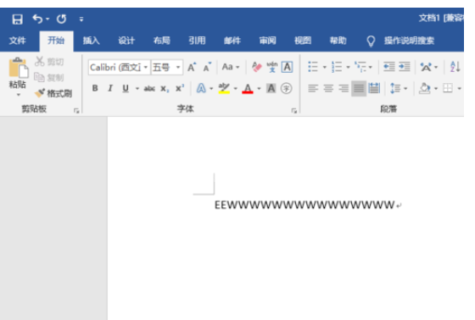
Task: Toggle underline formatting
Action: (126, 88)
